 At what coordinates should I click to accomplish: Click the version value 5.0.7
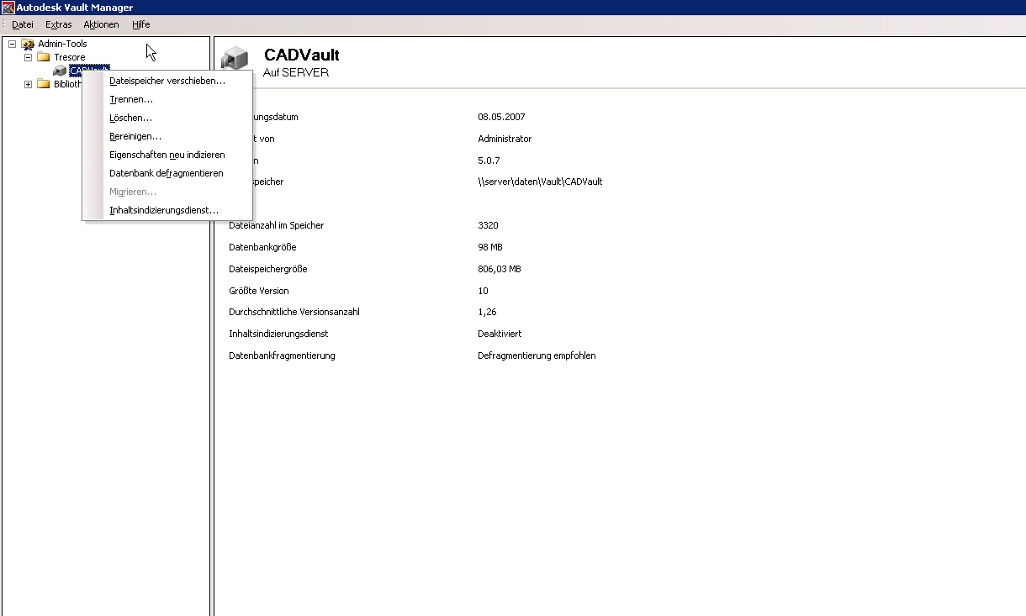click(489, 161)
